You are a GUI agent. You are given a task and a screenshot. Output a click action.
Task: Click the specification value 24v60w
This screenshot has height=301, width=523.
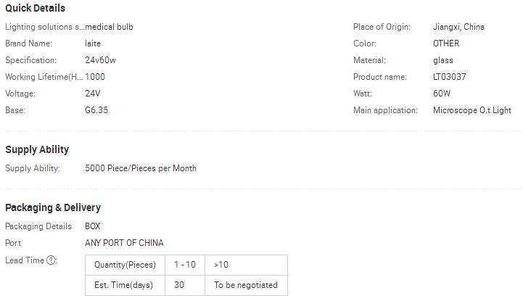click(x=100, y=60)
